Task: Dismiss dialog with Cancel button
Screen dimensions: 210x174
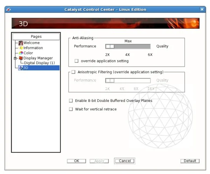Action: [125, 161]
